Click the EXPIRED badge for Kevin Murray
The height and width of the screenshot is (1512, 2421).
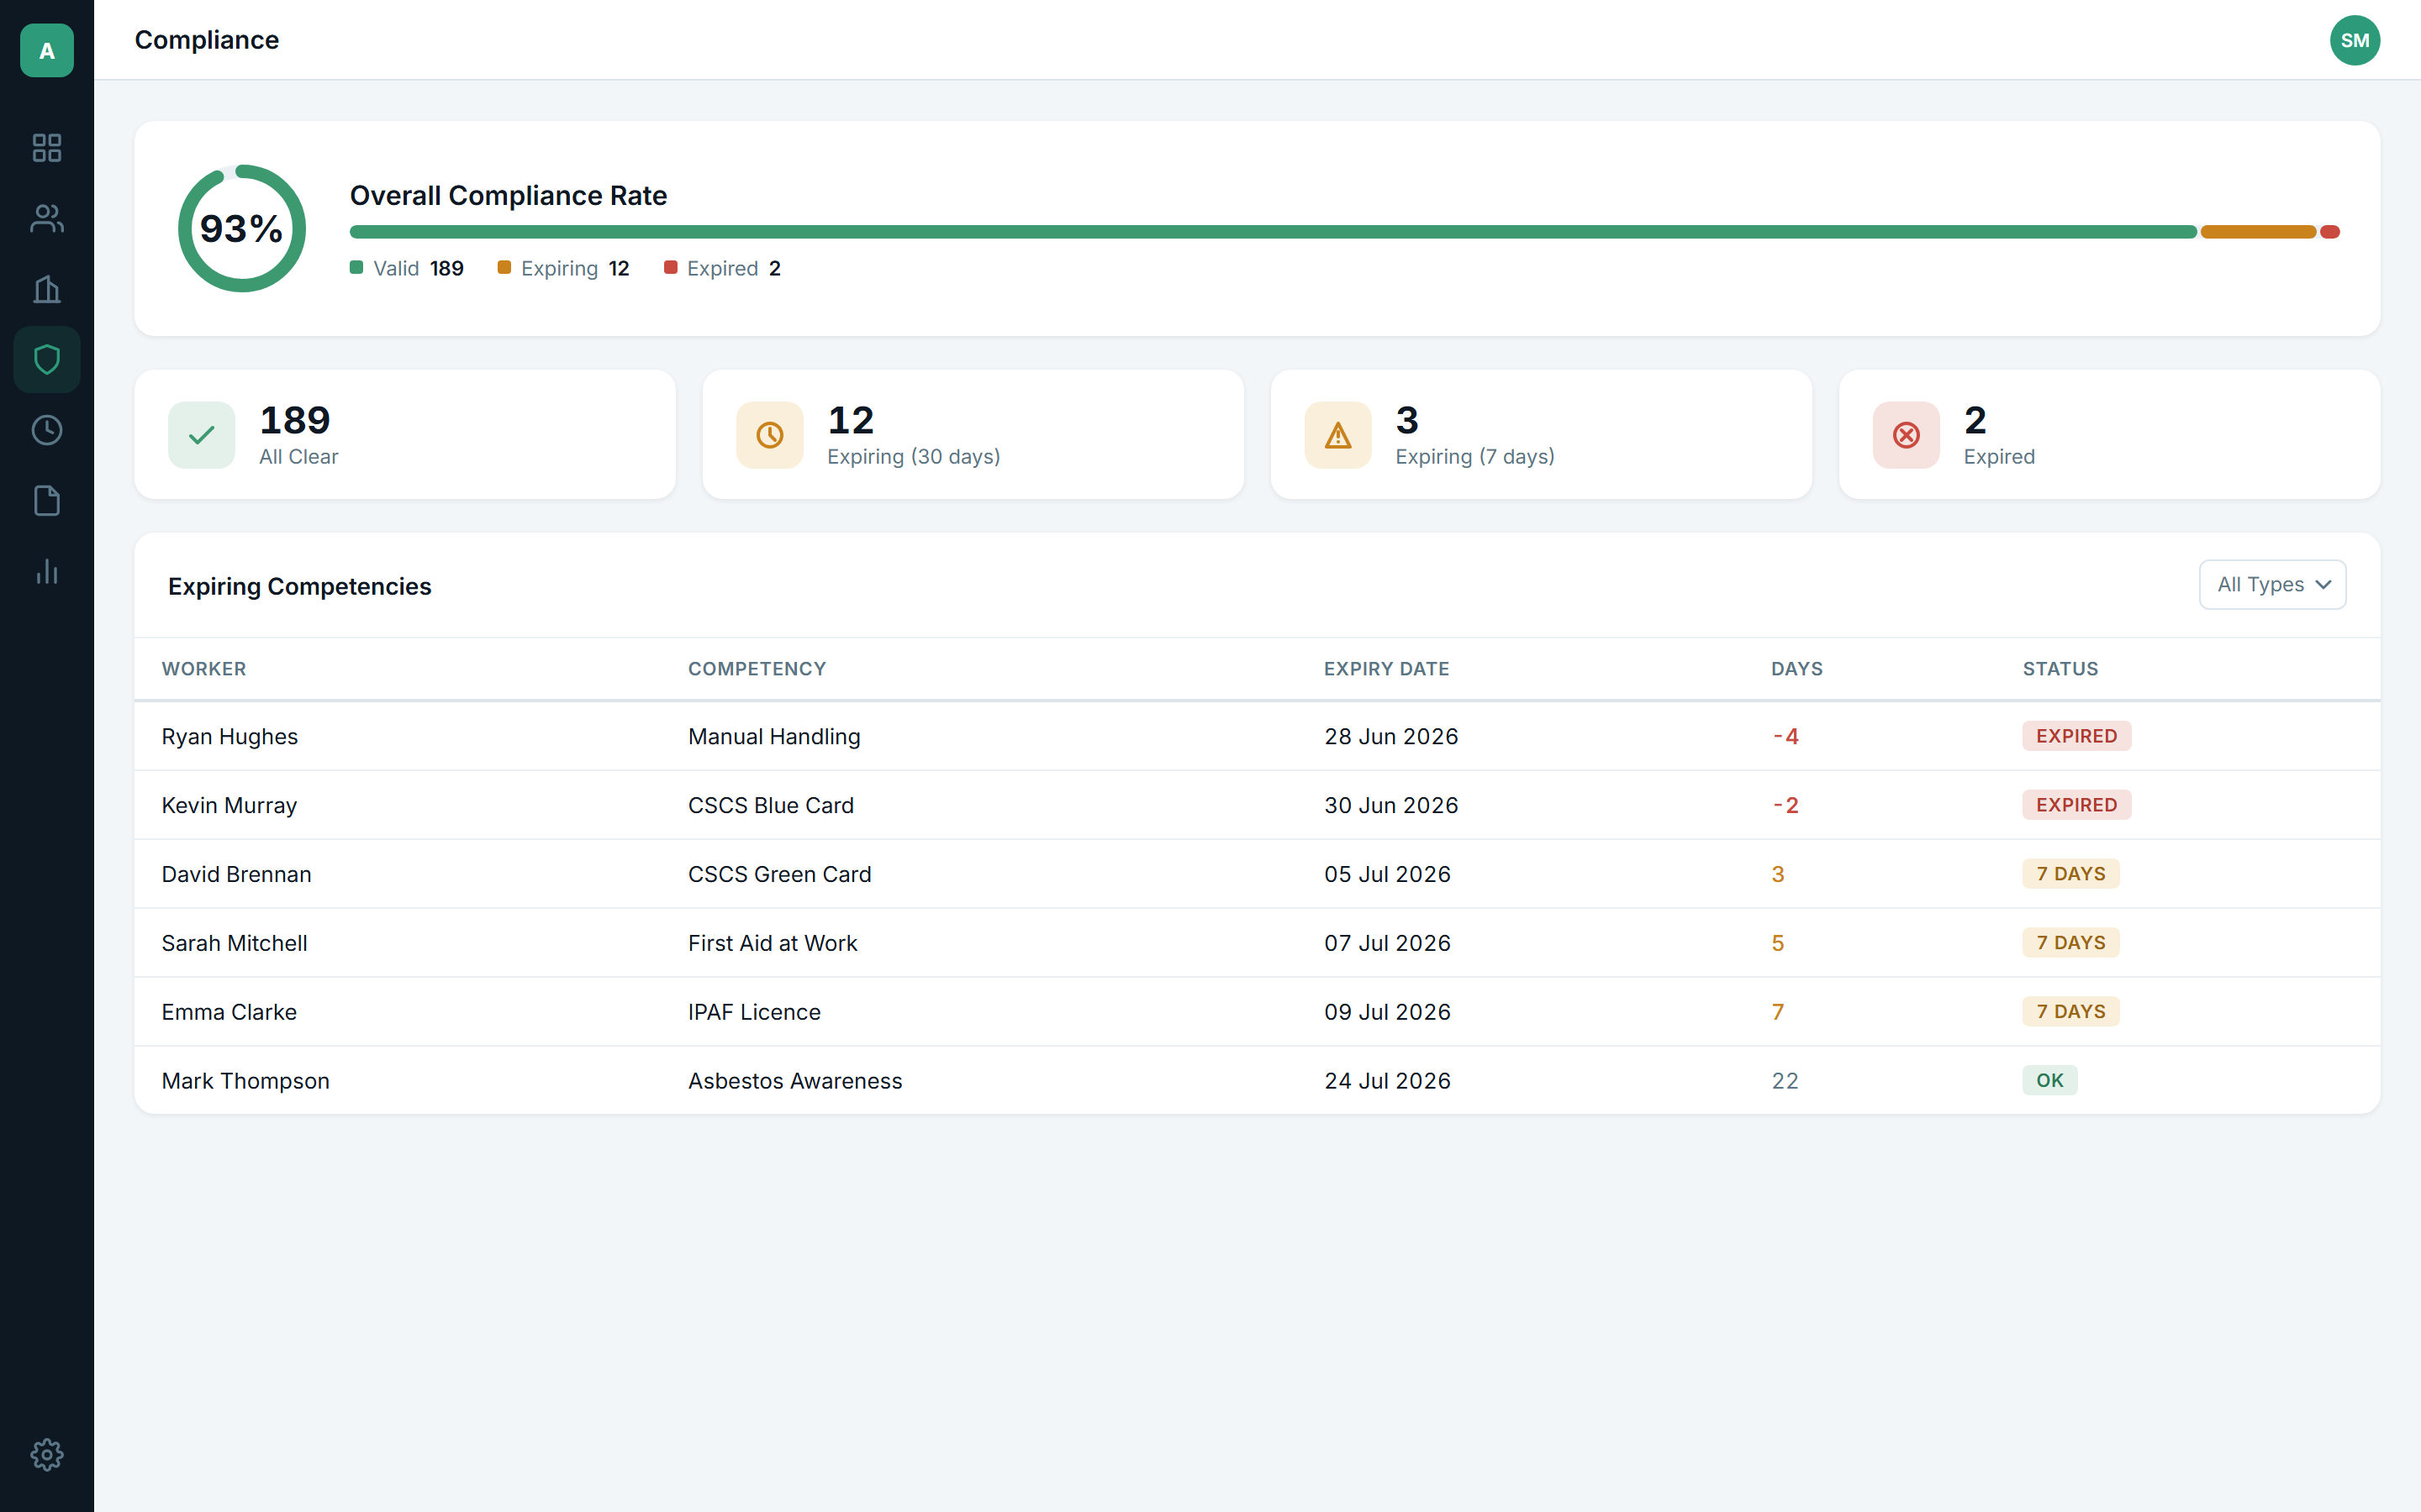coord(2076,805)
